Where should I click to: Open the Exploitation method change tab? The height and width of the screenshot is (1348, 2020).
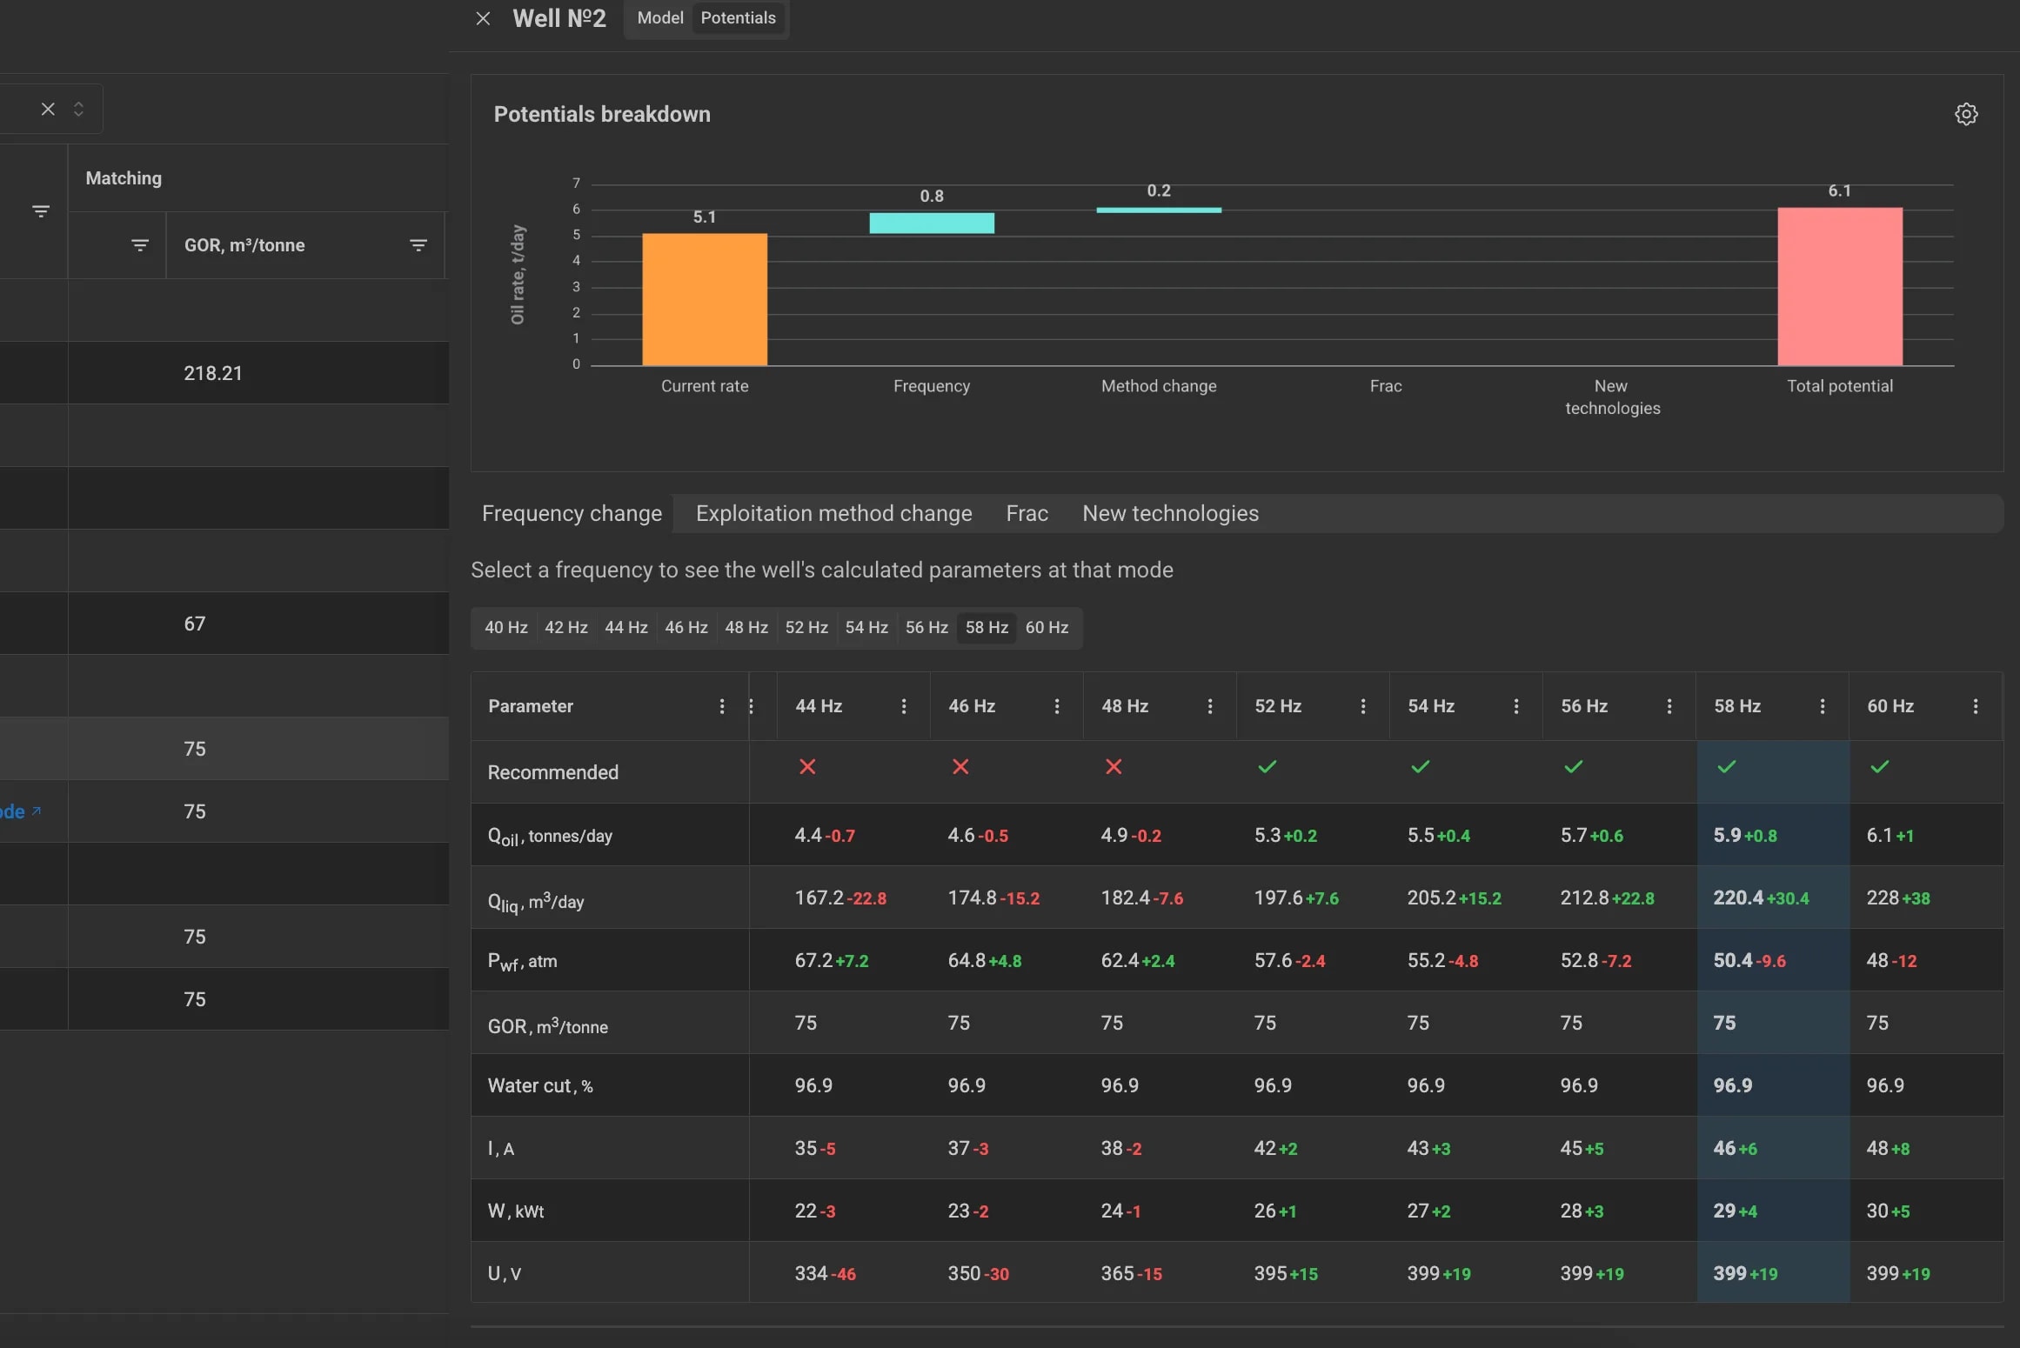[x=833, y=513]
